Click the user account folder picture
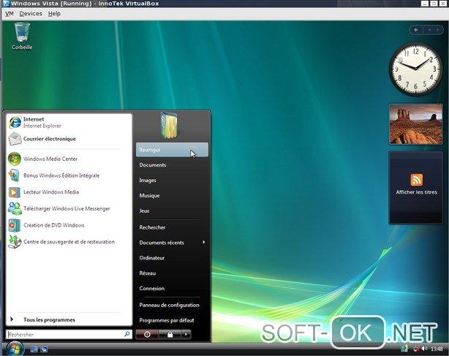Screen dimensions: 449x356 [x=169, y=125]
